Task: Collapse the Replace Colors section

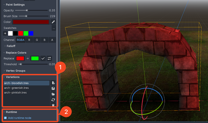Action: (x=4, y=53)
